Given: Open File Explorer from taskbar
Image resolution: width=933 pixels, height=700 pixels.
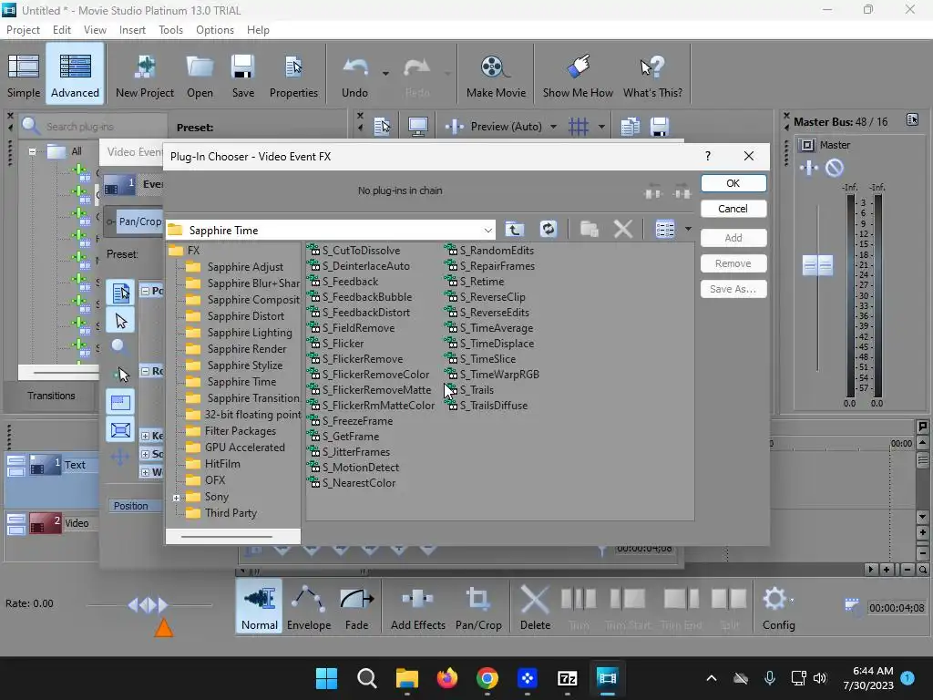Looking at the screenshot, I should point(407,678).
